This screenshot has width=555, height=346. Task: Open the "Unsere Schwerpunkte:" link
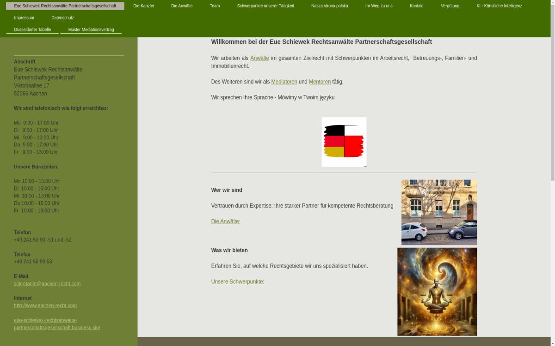[237, 281]
